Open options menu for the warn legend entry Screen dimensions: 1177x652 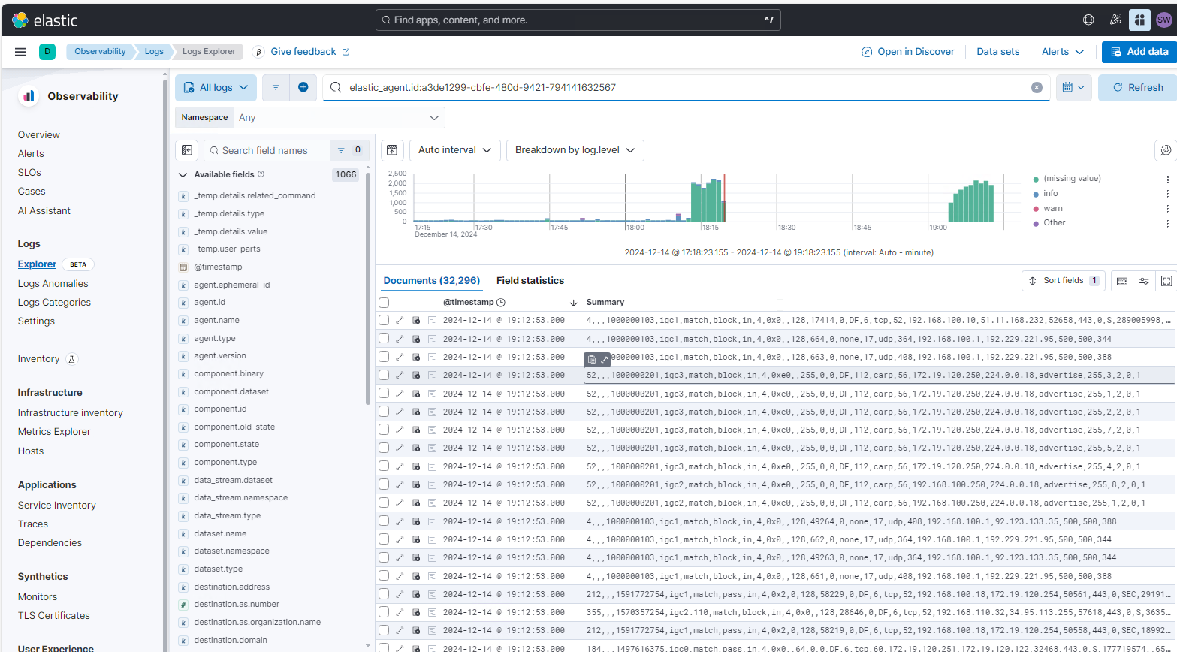pos(1168,208)
